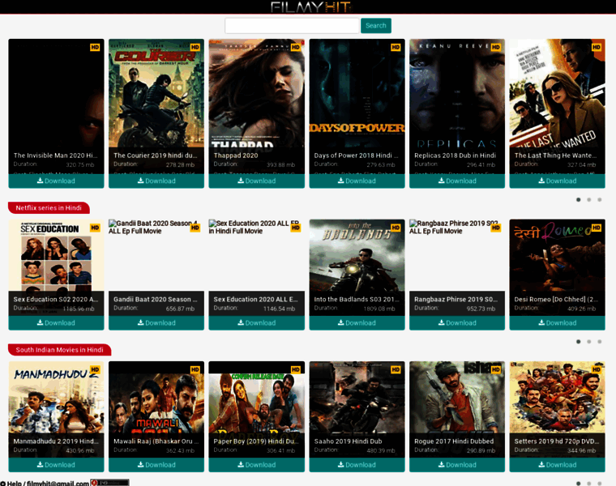
Task: Download Desi Romeo [Do Chhed]
Action: tap(557, 322)
